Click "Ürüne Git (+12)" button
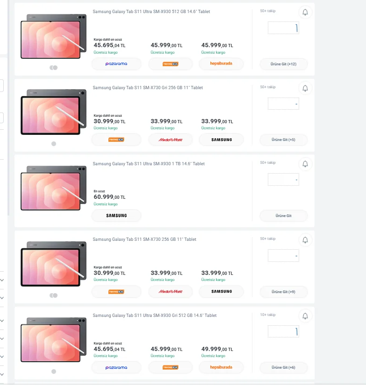Image resolution: width=366 pixels, height=386 pixels. coord(284,63)
